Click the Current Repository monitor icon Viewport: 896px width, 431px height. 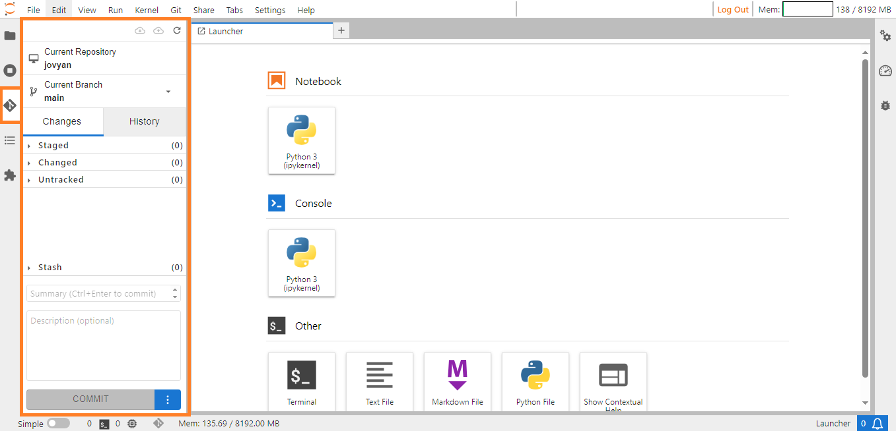(34, 59)
